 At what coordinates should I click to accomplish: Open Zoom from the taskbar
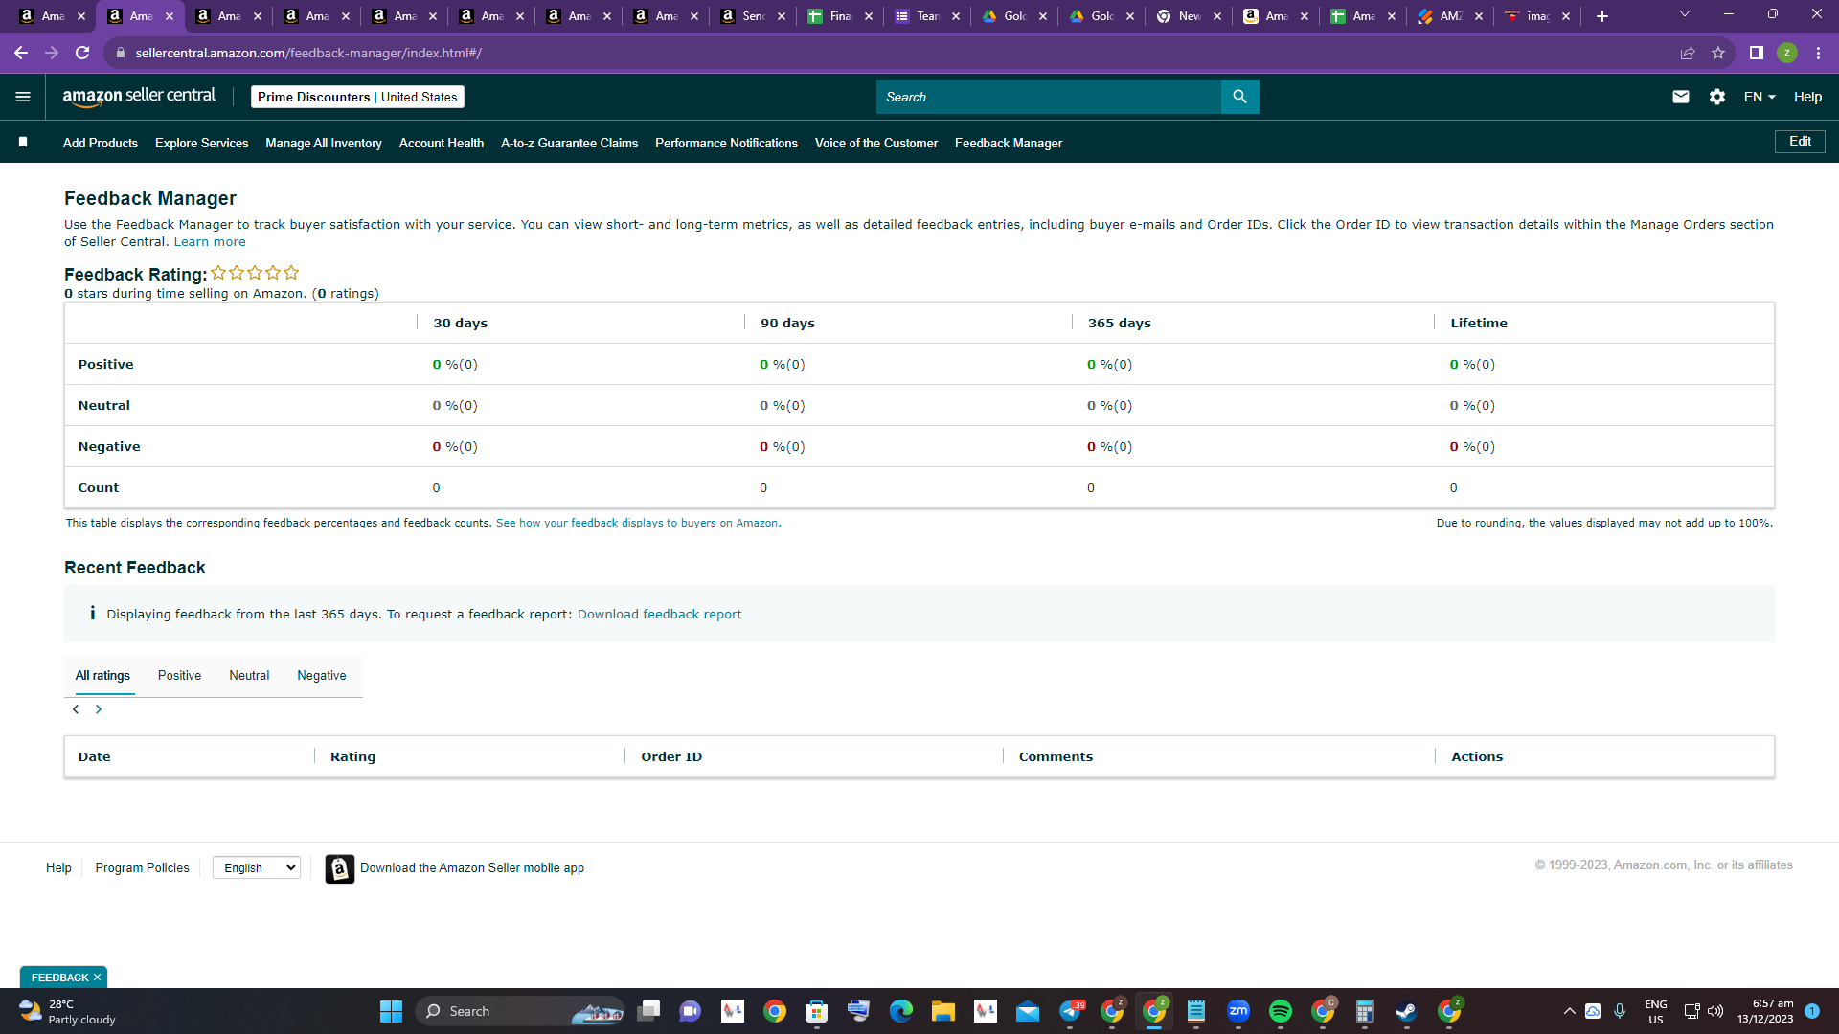[1238, 1011]
